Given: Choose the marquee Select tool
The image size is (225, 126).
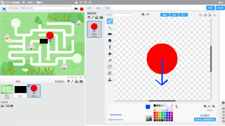Looking at the screenshot, I should (110, 66).
